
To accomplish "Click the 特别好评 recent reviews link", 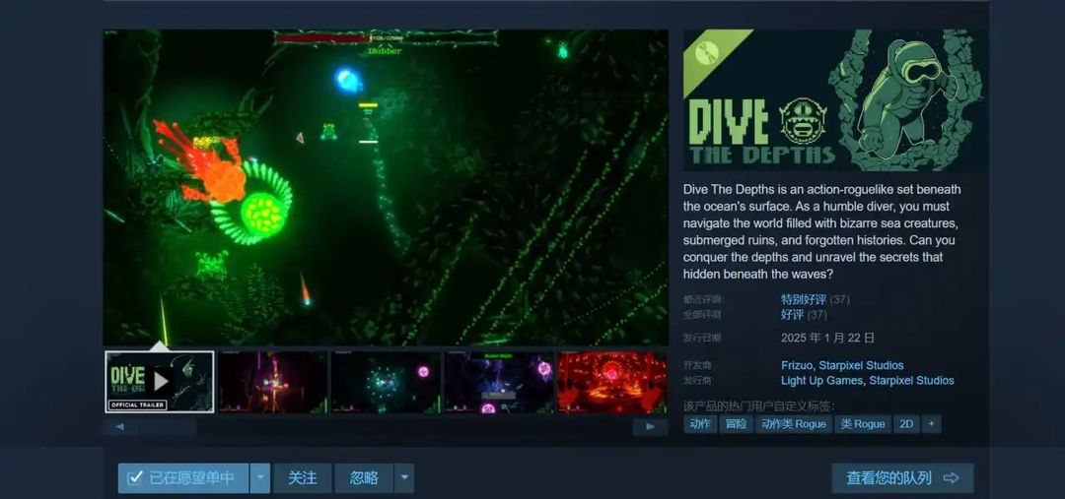I will click(x=805, y=299).
